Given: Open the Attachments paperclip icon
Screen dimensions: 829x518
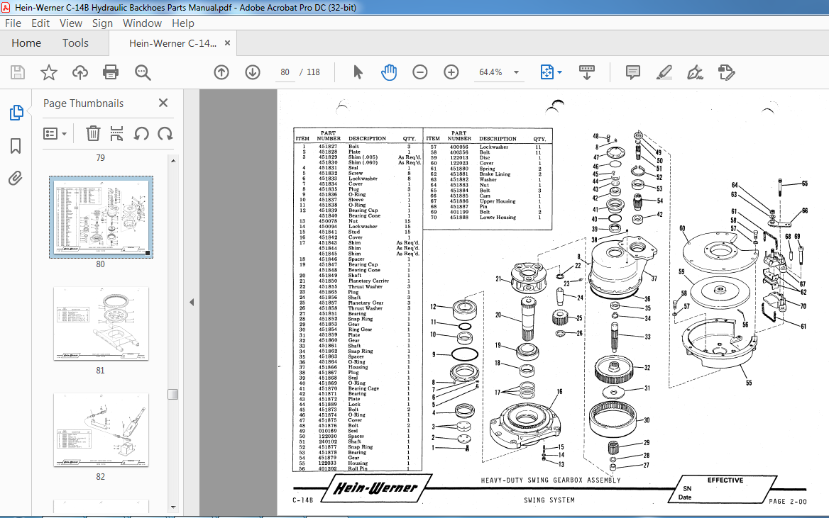Looking at the screenshot, I should [x=16, y=179].
